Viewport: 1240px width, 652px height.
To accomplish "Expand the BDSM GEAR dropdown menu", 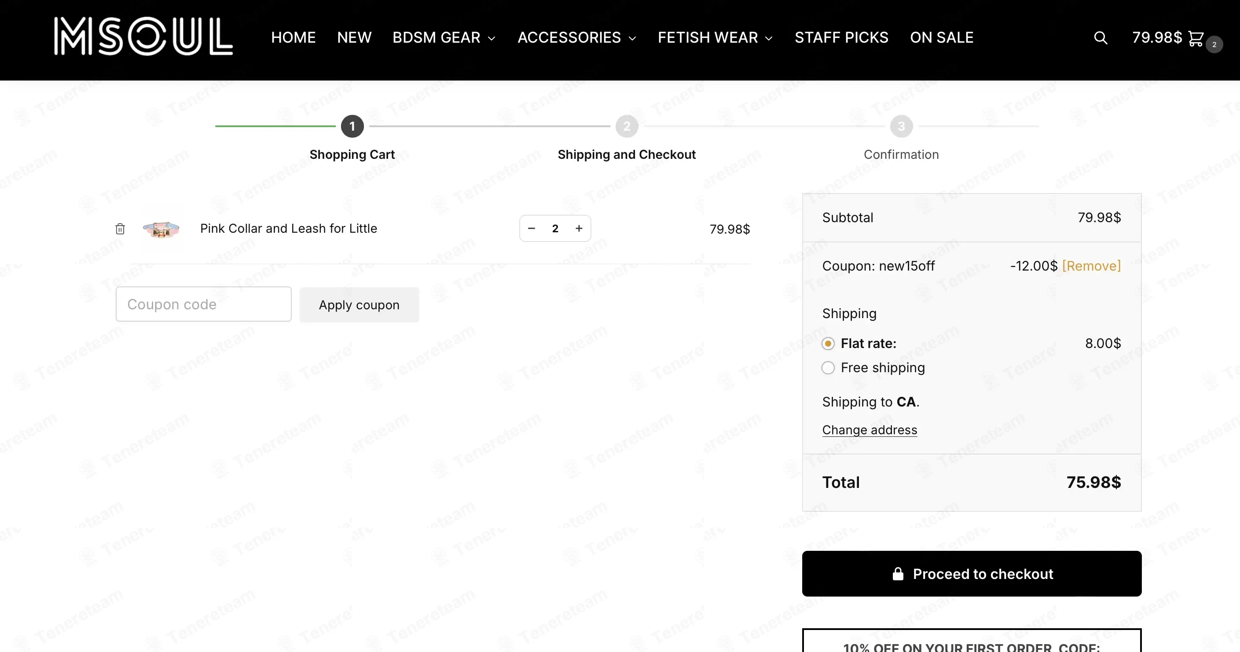I will point(444,37).
